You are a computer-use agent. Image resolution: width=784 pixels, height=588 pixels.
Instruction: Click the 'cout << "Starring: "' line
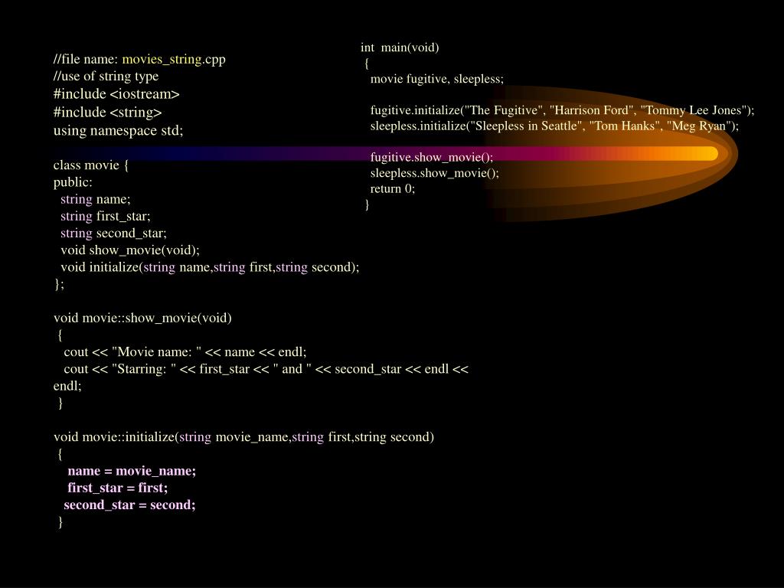click(266, 370)
